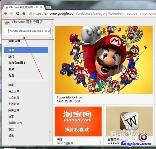
Task: Click the store search box
Action: pyautogui.click(x=27, y=31)
